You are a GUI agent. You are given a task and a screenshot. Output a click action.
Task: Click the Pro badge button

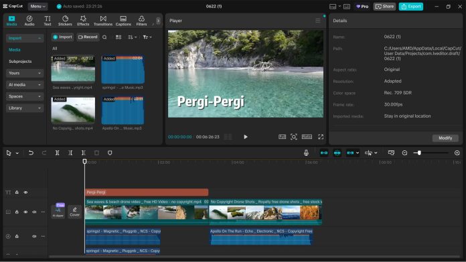pos(362,6)
